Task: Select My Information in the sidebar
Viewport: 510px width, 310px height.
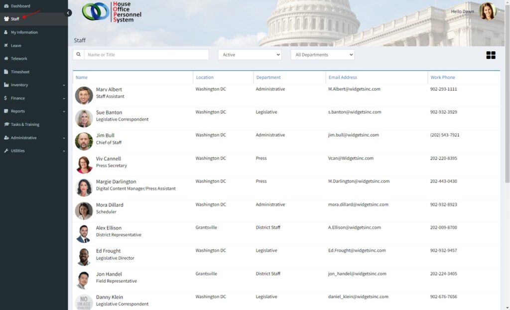Action: pos(24,32)
